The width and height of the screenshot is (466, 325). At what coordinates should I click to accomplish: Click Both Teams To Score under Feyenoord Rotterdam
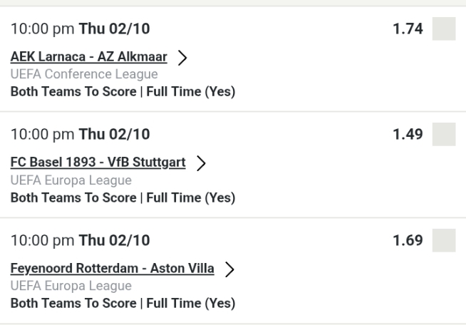123,301
